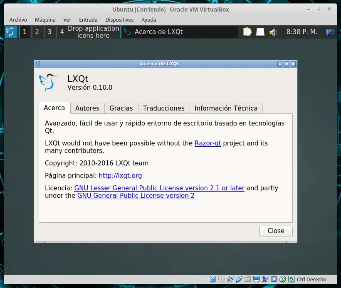Click the VirtualBox shared folders status icon
Image resolution: width=341 pixels, height=288 pixels.
(247, 279)
